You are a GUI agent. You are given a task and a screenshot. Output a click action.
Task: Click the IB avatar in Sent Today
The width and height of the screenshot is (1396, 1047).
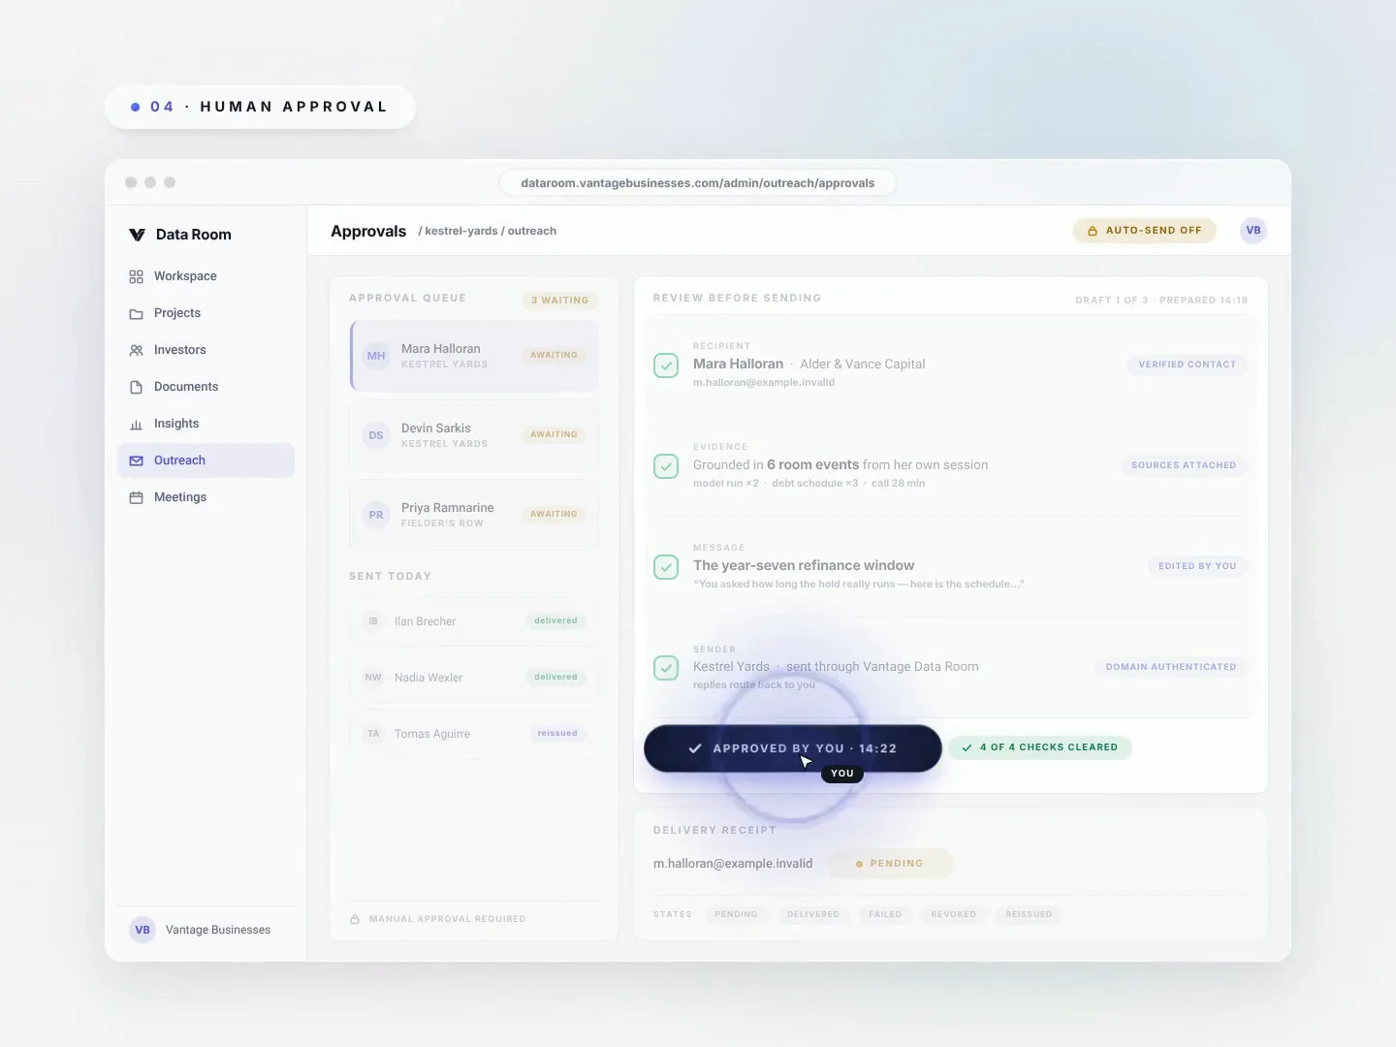click(373, 621)
